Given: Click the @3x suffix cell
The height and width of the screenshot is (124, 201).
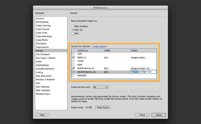Looking at the screenshot, I should point(106,72).
